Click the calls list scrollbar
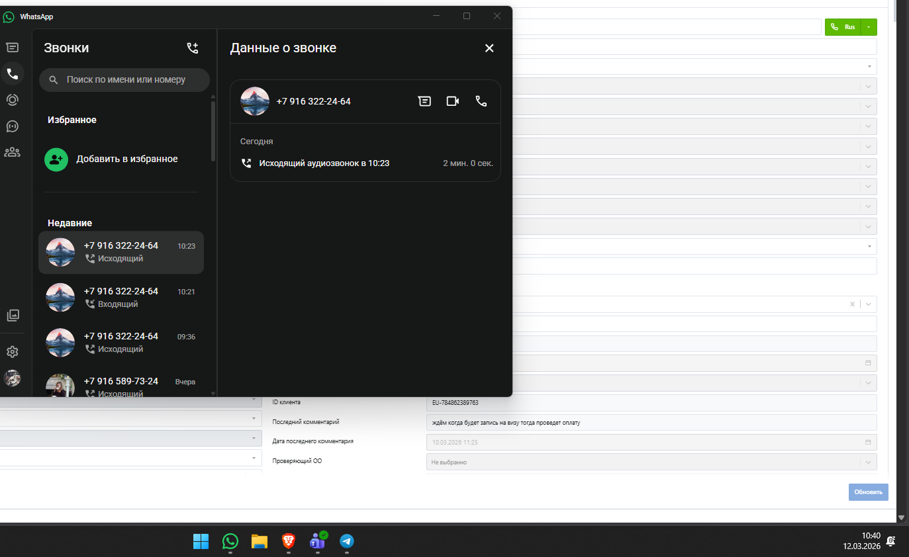This screenshot has width=909, height=557. click(213, 131)
